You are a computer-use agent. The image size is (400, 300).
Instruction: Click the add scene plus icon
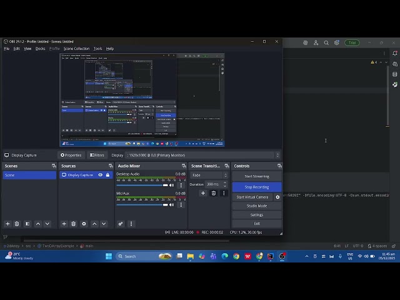pyautogui.click(x=7, y=224)
